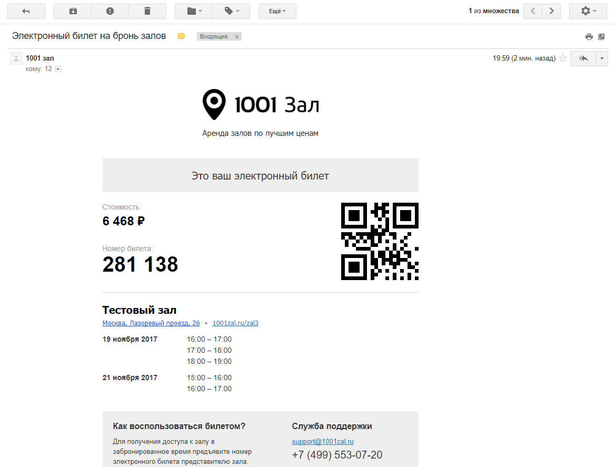Open the Москва, Лазоревый проезд address link
The width and height of the screenshot is (616, 467).
pos(151,323)
